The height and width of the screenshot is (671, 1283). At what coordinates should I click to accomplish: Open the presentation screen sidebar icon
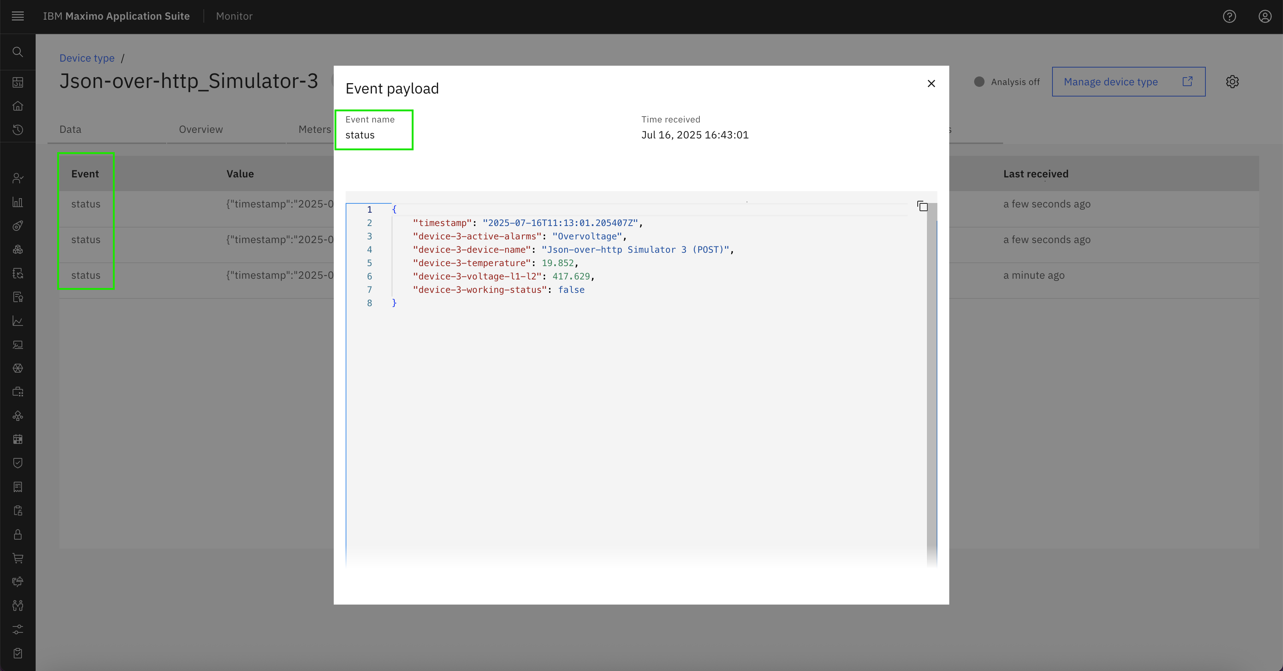18,344
